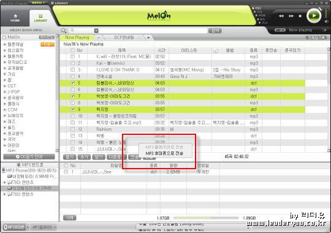Select the 가요 category in sidebar

click(x=12, y=74)
